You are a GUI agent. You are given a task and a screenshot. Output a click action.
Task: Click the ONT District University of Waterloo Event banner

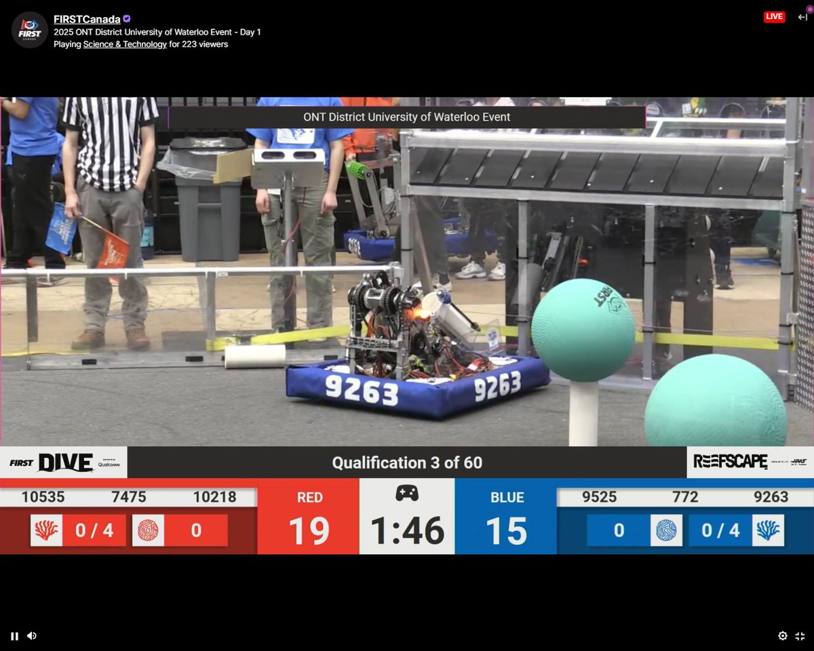point(407,117)
